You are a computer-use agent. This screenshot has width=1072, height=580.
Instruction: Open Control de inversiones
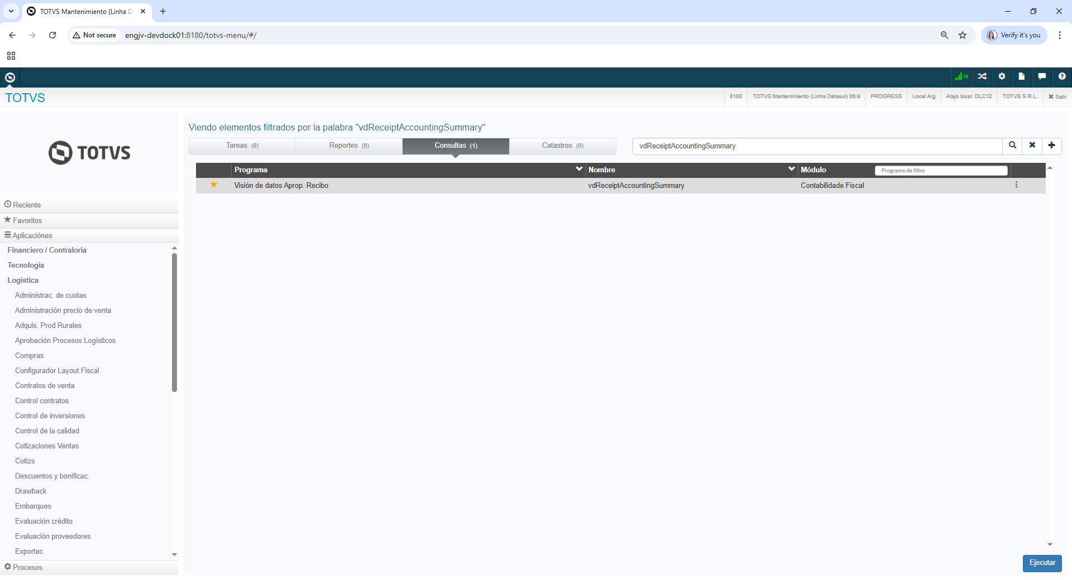coord(50,416)
